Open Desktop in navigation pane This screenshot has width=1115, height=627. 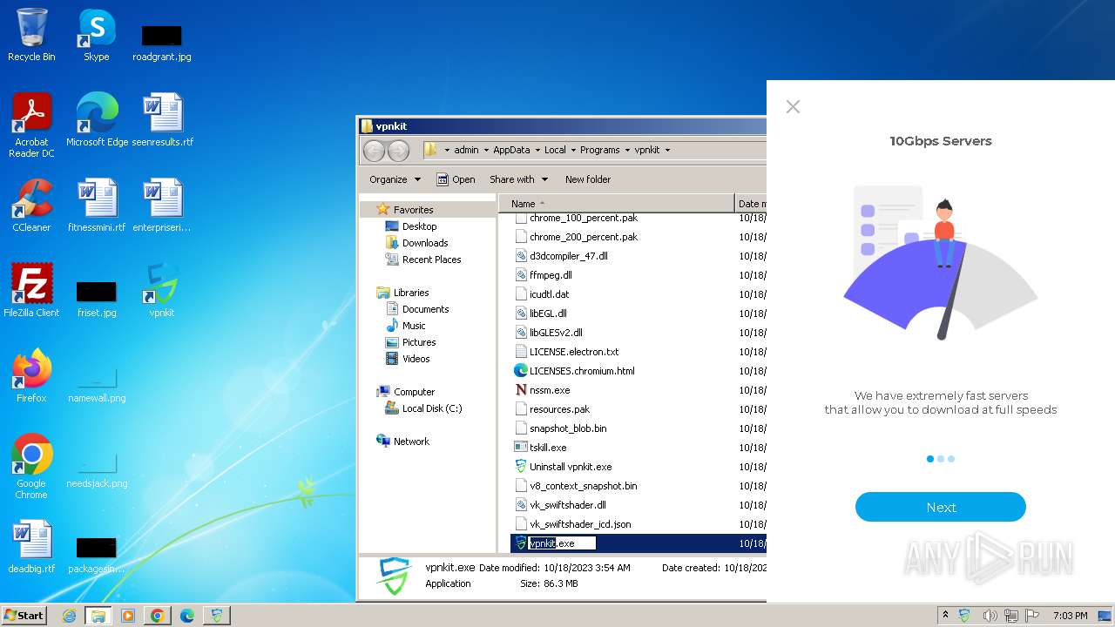pos(419,226)
